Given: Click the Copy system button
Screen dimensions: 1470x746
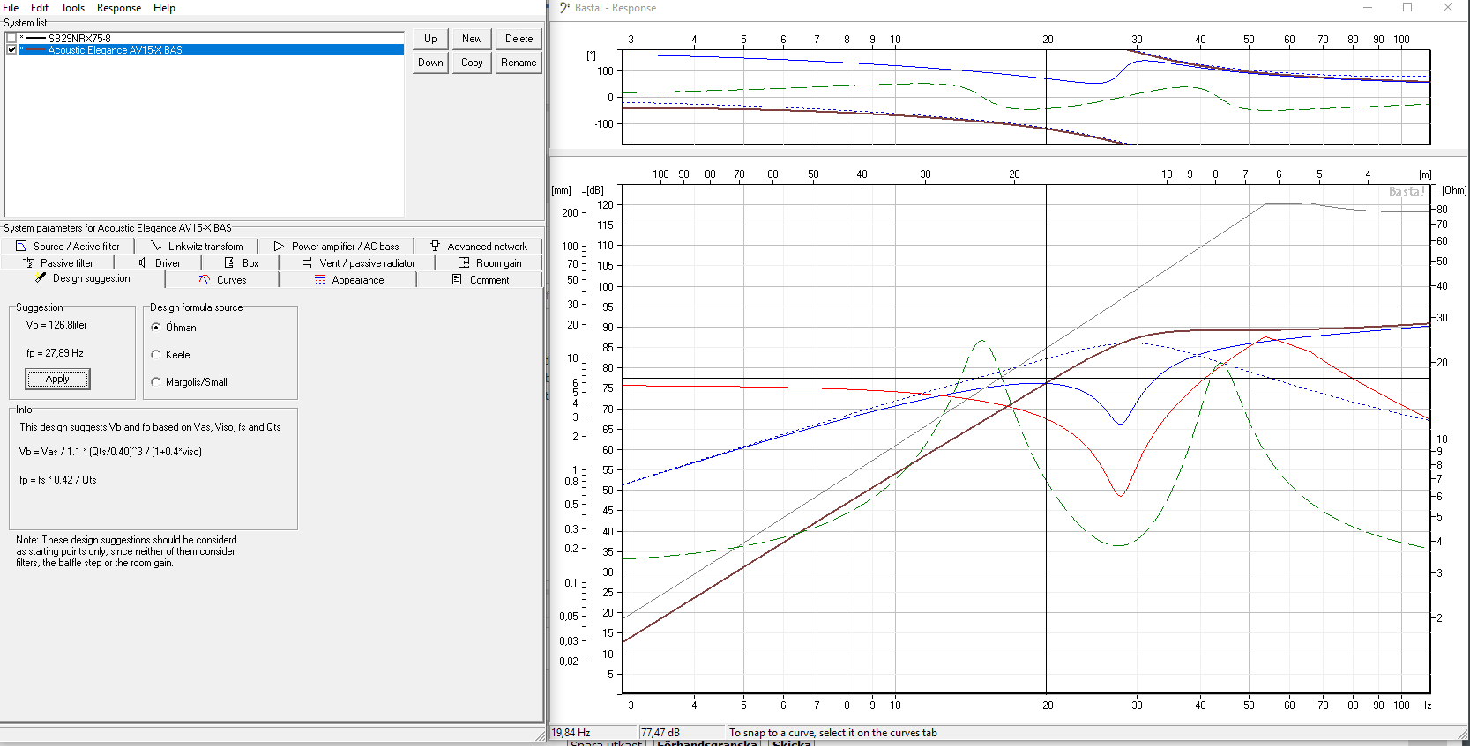Looking at the screenshot, I should click(472, 63).
